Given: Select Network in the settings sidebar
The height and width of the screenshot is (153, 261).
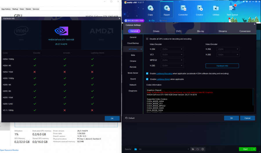Looking at the screenshot, I should [x=133, y=85].
